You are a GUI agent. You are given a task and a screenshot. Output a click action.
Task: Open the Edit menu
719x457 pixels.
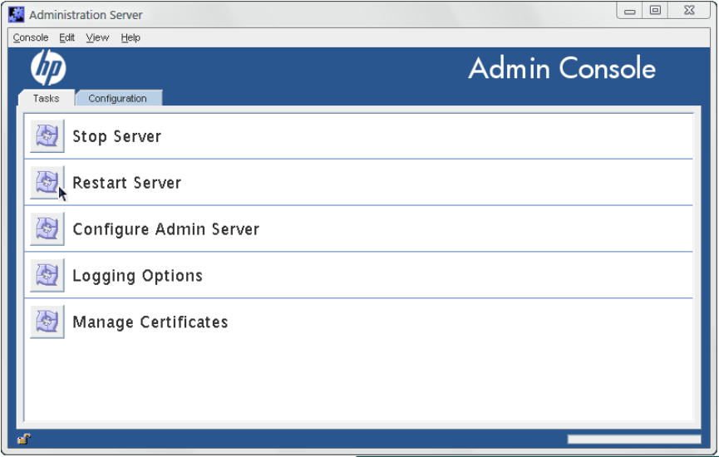pyautogui.click(x=67, y=37)
